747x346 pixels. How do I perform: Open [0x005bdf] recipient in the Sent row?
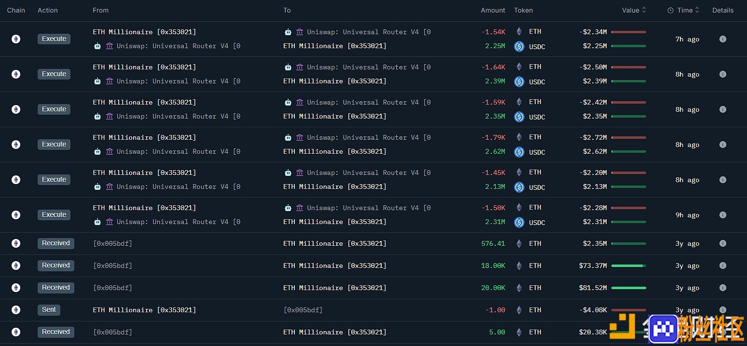[303, 310]
